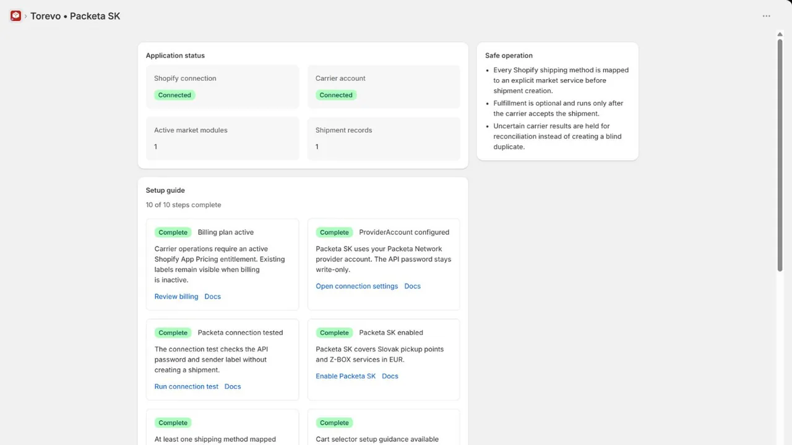Click Open connection settings link

pyautogui.click(x=357, y=286)
